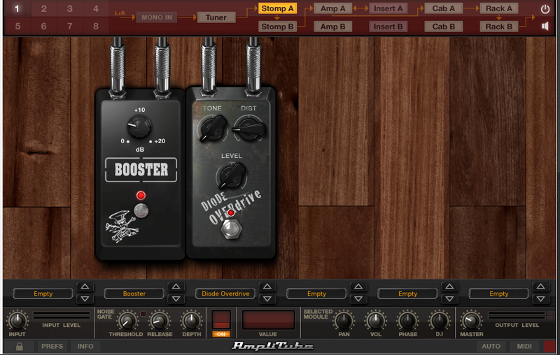Click up arrow beside the first Empty slot
The image size is (560, 355).
click(x=85, y=287)
